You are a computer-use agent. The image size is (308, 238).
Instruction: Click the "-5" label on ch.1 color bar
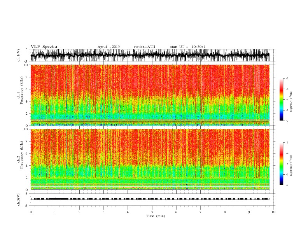[287, 100]
